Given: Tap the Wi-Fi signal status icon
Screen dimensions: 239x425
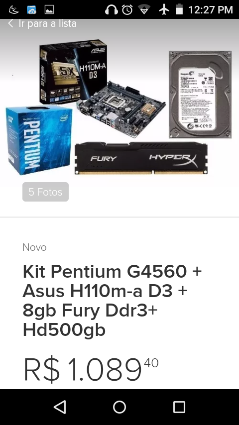Looking at the screenshot, I should tap(144, 10).
